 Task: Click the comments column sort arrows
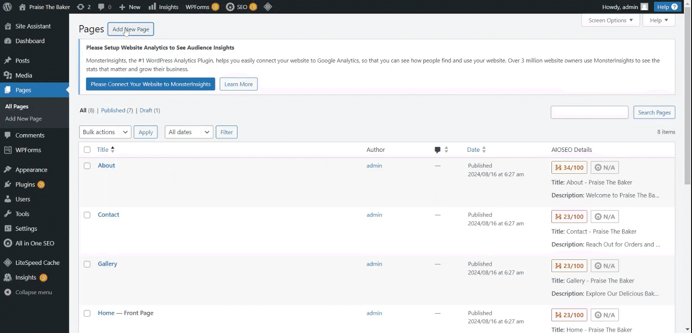point(446,150)
